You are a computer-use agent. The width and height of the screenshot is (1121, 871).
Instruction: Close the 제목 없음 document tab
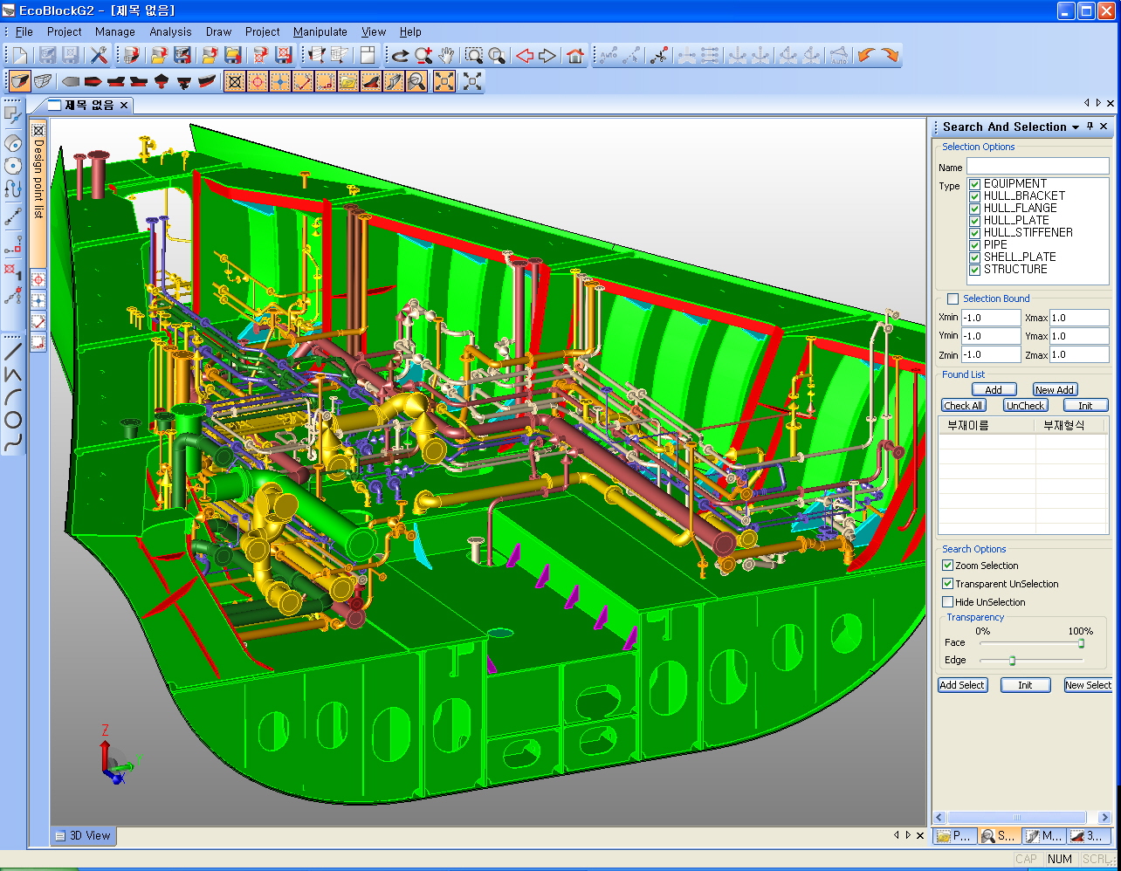tap(124, 106)
